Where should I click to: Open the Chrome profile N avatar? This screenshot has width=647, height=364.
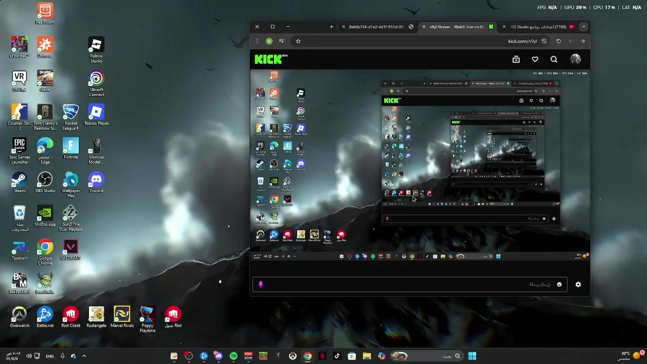[269, 41]
